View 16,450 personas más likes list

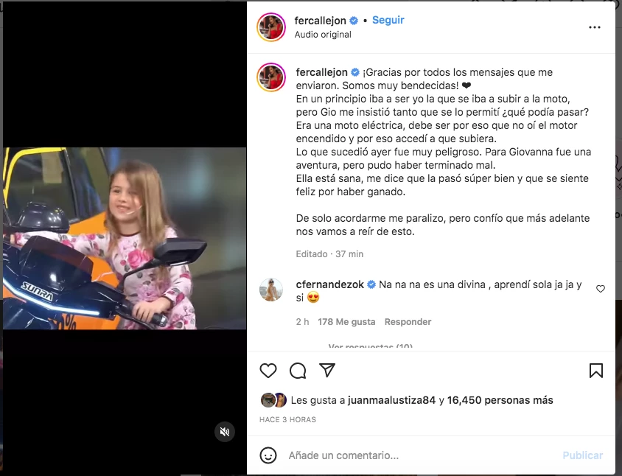click(x=500, y=400)
